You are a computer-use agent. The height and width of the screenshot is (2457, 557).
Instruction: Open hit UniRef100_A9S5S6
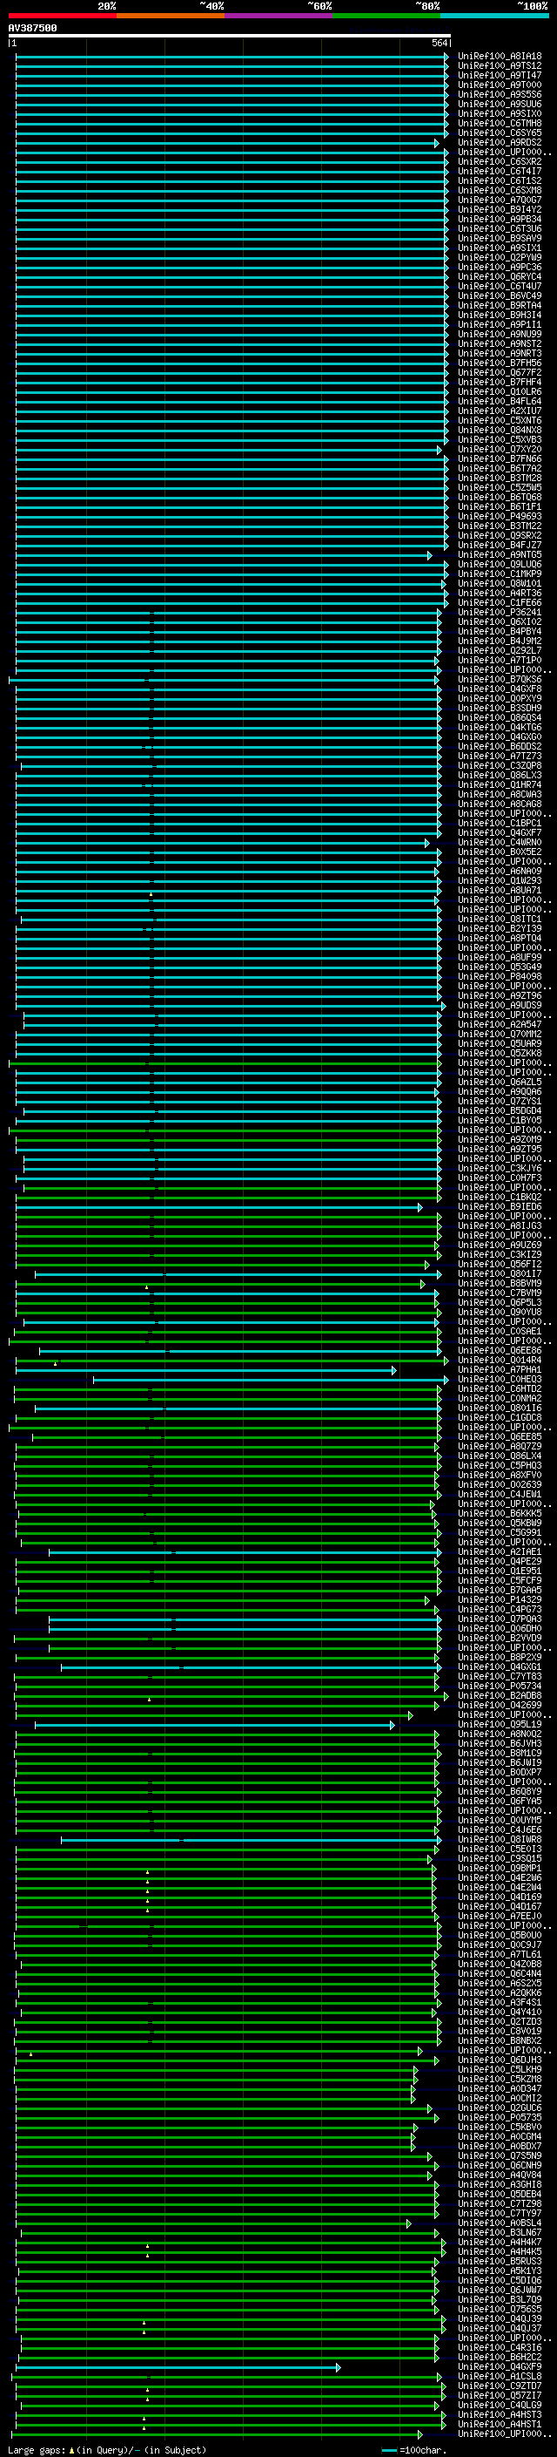[x=500, y=94]
